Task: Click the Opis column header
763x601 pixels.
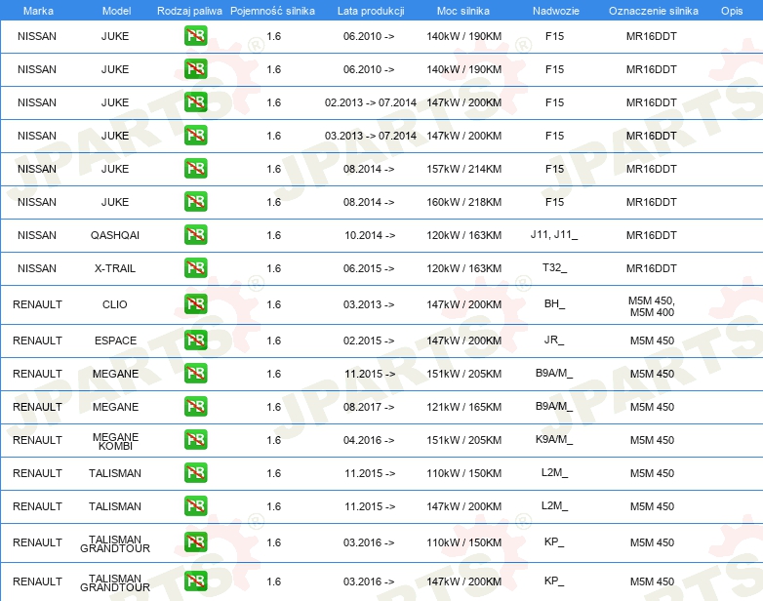Action: pyautogui.click(x=732, y=11)
